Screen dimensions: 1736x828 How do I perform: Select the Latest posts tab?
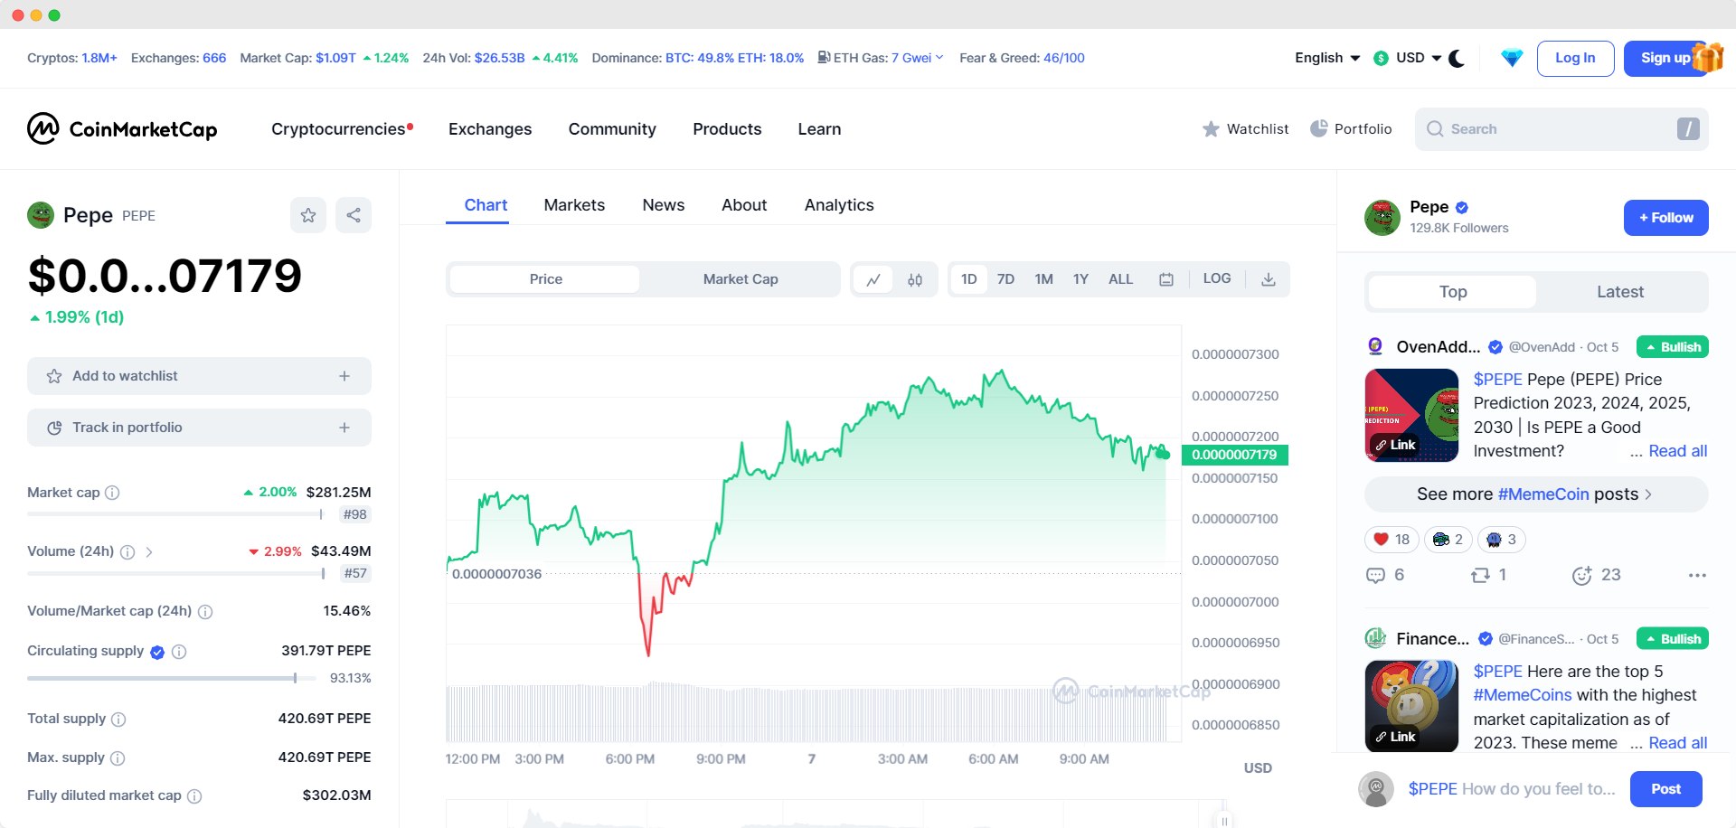coord(1619,292)
